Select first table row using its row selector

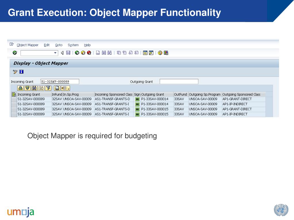(x=14, y=99)
